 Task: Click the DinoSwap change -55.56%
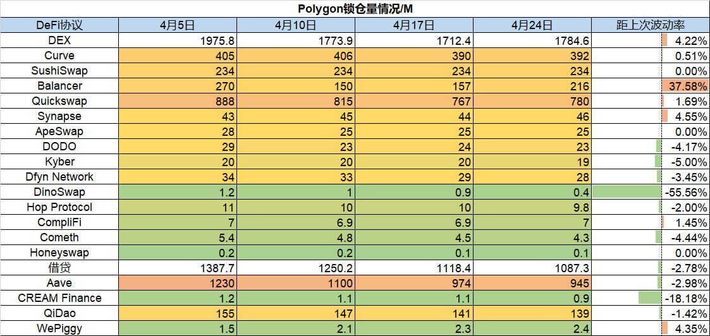651,192
